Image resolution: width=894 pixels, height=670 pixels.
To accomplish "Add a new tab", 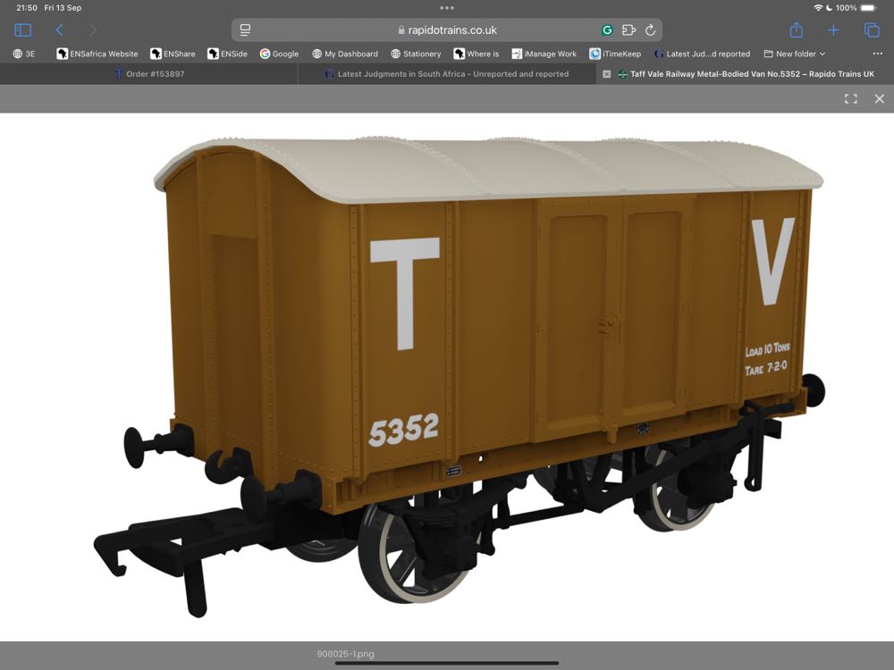I will pyautogui.click(x=833, y=30).
